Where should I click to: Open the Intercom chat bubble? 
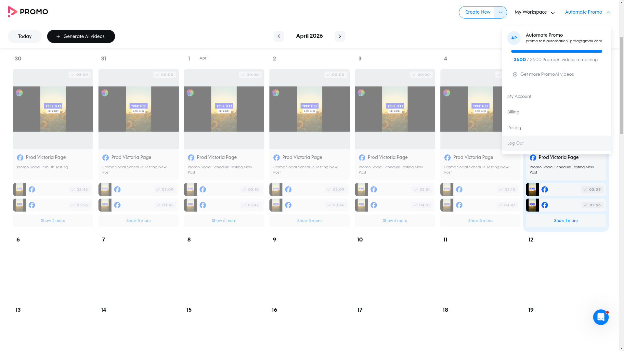[601, 317]
